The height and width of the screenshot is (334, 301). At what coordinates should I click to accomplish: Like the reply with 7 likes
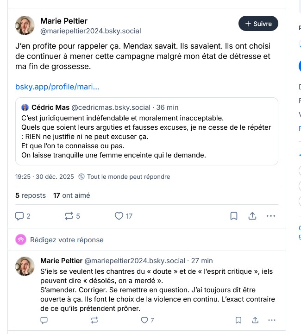click(144, 320)
